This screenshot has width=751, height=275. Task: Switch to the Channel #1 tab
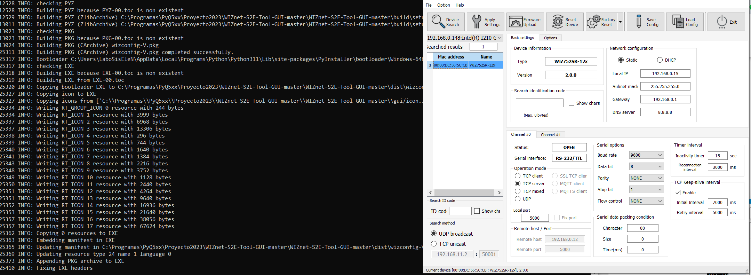551,135
